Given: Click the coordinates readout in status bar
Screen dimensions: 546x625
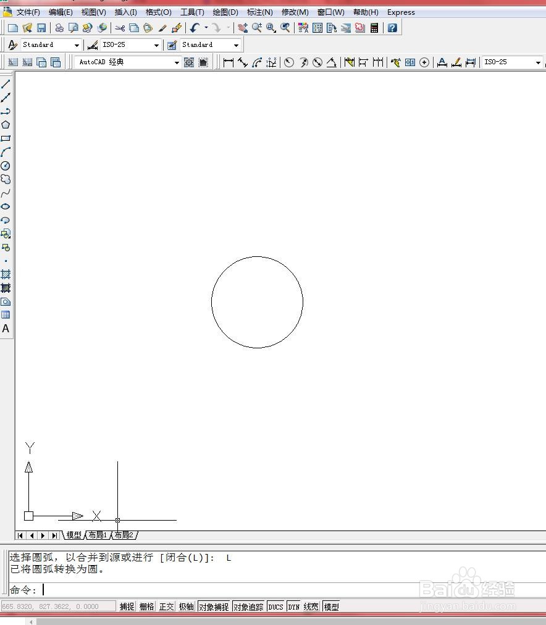Looking at the screenshot, I should (x=58, y=606).
